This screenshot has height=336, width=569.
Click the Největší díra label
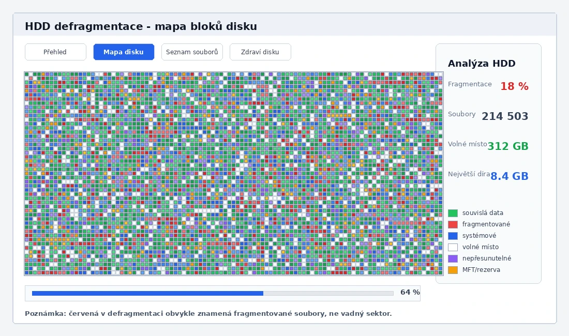pos(469,174)
